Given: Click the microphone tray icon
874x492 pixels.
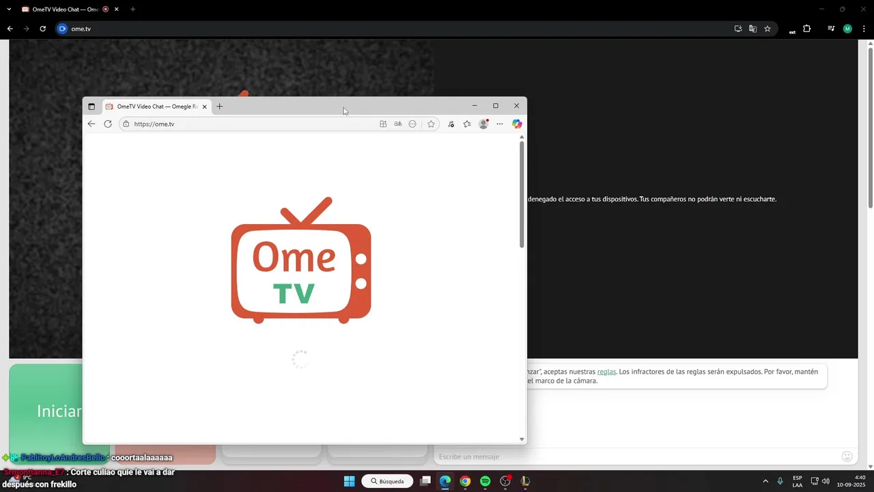Looking at the screenshot, I should [780, 481].
